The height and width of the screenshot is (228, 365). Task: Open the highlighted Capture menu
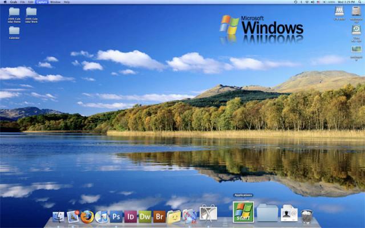[42, 2]
